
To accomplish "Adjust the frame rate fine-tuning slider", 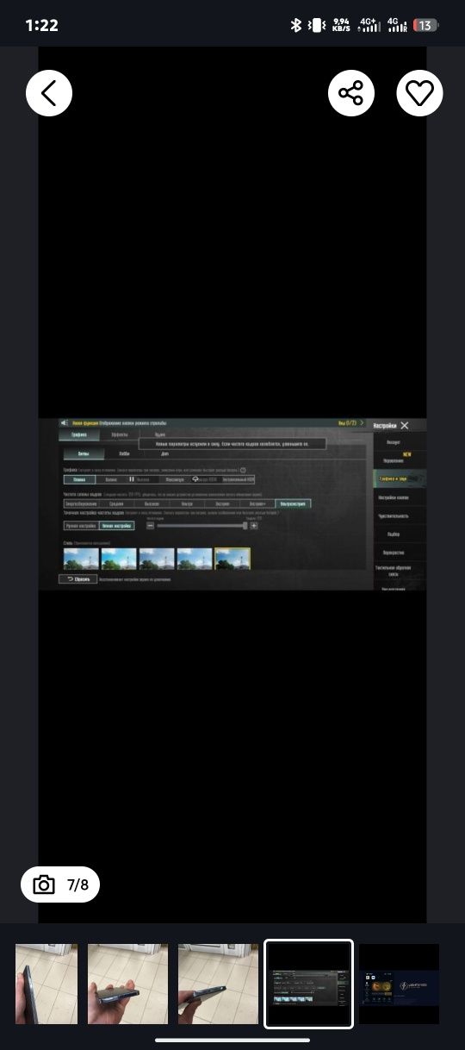I will pos(202,525).
